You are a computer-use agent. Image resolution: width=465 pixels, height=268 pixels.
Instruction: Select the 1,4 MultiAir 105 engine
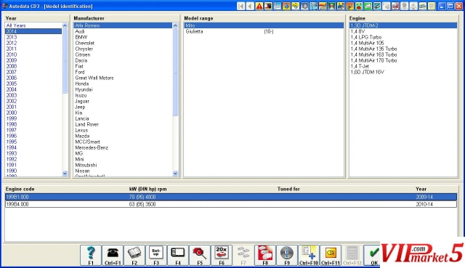click(403, 43)
